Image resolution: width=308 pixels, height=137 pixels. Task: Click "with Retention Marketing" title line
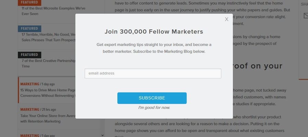(40, 121)
